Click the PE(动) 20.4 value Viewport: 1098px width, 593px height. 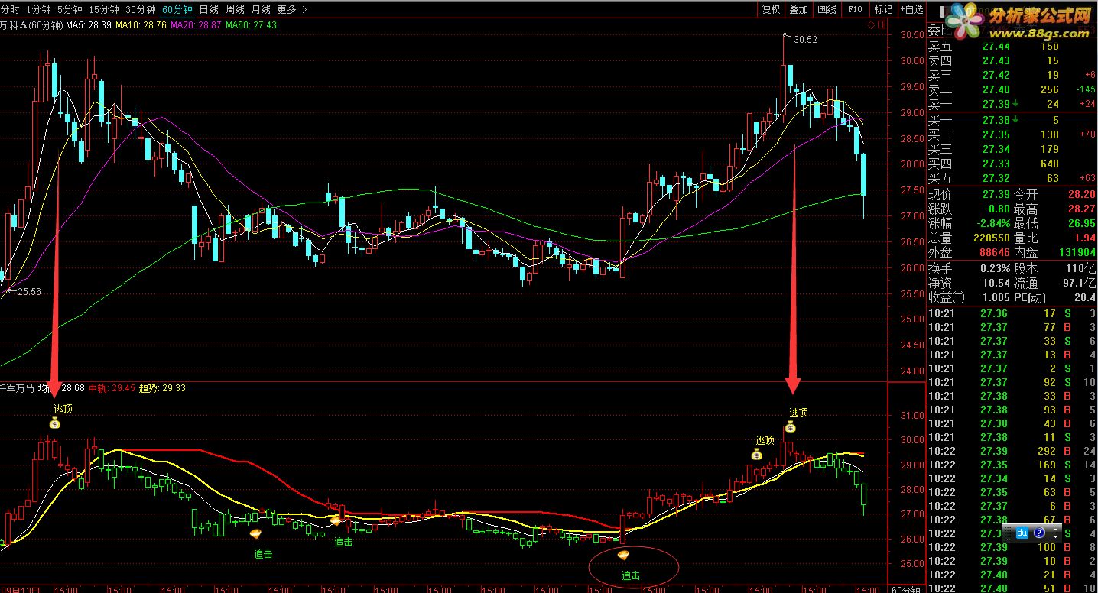1086,297
